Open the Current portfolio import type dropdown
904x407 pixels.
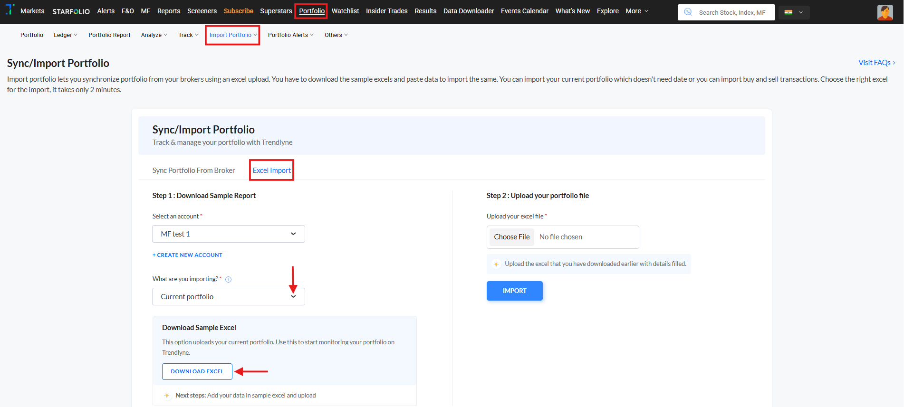(229, 297)
